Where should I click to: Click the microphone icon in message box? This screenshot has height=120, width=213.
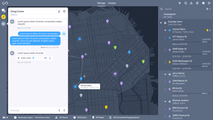pos(59,110)
